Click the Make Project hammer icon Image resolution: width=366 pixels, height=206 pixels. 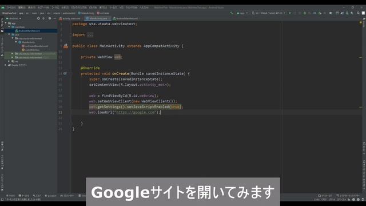click(x=231, y=13)
